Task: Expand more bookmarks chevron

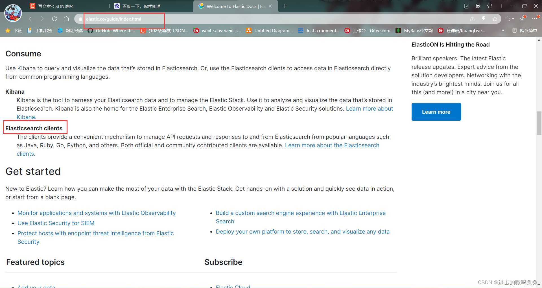Action: tap(503, 30)
